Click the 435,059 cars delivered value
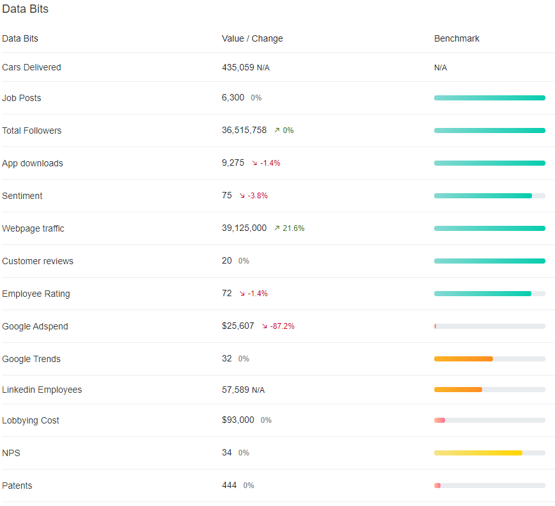Viewport: 555px width, 506px height. (238, 67)
